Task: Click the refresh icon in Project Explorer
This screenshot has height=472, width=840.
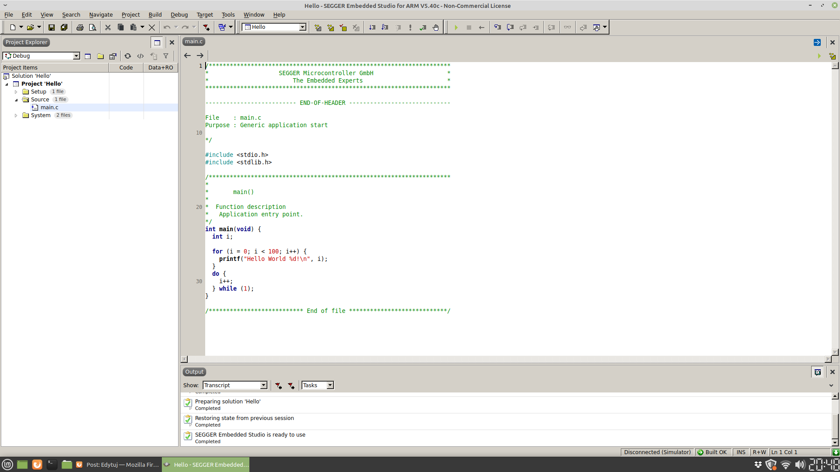Action: pyautogui.click(x=128, y=56)
